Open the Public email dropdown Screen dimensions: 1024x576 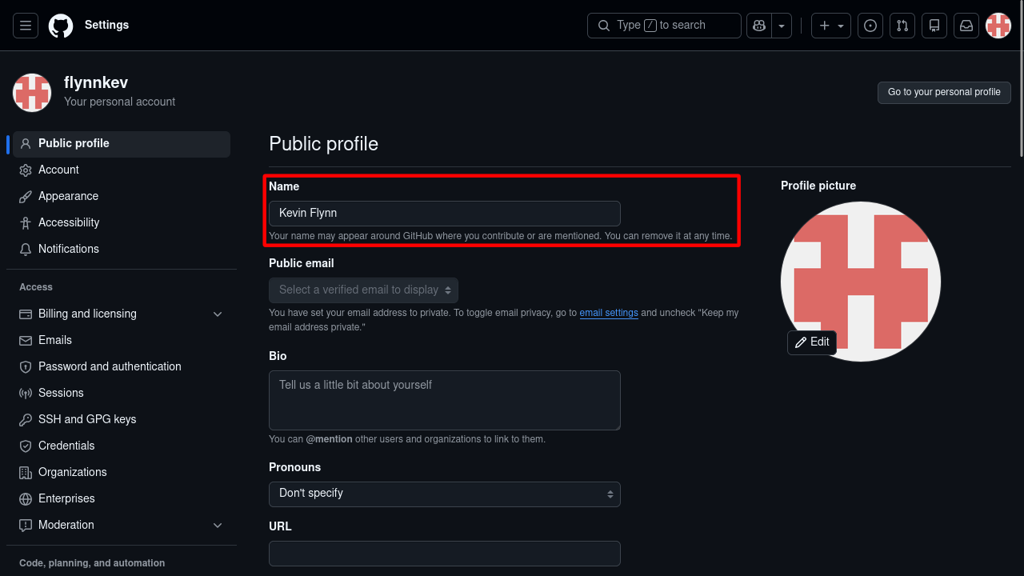coord(363,290)
